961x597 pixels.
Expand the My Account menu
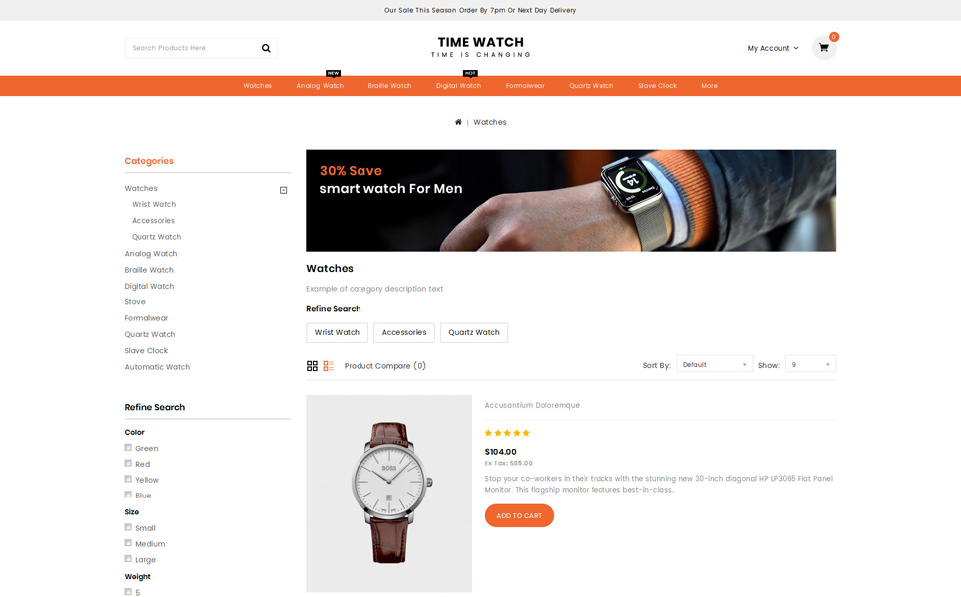click(772, 48)
